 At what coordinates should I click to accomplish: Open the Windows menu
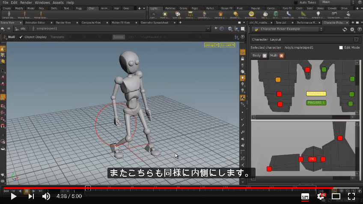42,3
